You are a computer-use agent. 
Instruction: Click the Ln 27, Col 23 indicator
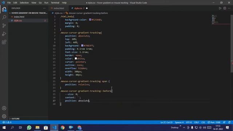[x=166, y=122]
